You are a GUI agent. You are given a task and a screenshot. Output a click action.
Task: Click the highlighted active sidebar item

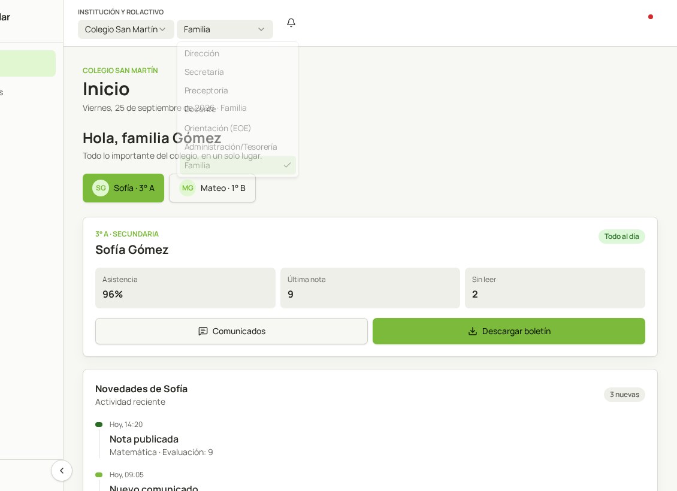click(x=28, y=63)
